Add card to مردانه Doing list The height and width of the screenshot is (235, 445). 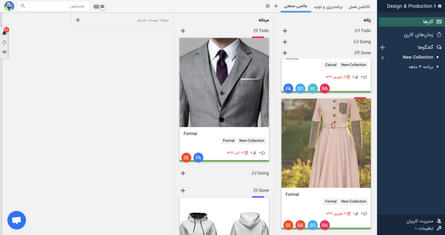point(183,173)
